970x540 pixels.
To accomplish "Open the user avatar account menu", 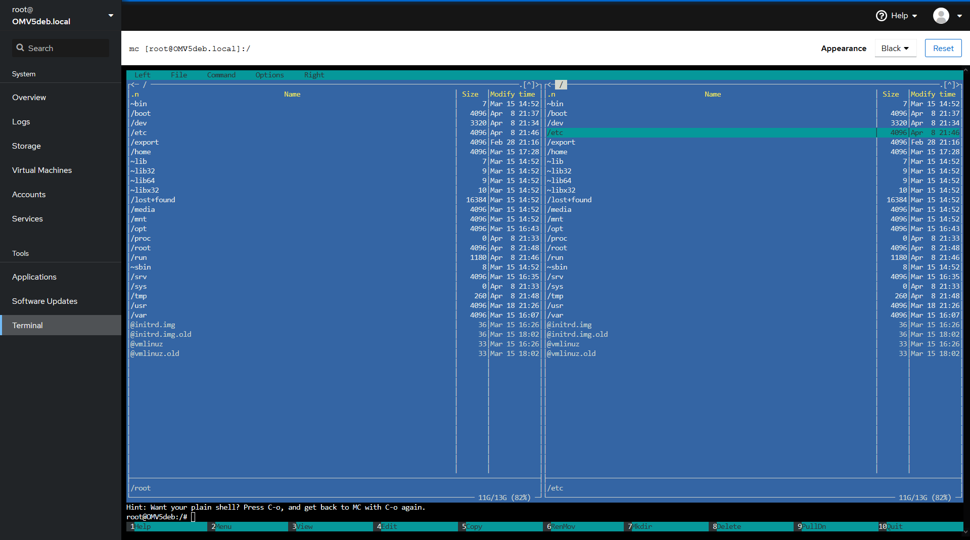I will pos(947,16).
